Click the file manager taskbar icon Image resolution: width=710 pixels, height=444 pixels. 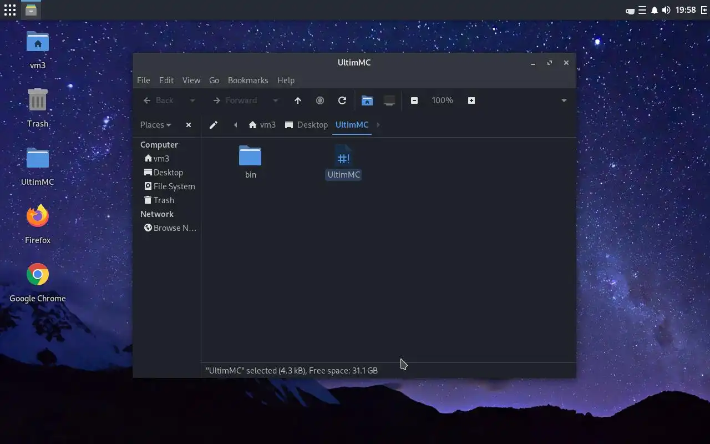pos(31,10)
